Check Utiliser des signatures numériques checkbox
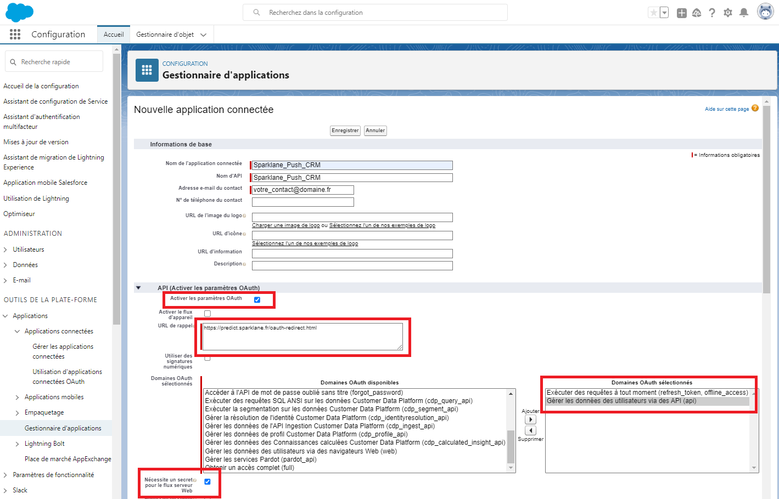779x499 pixels. (208, 358)
